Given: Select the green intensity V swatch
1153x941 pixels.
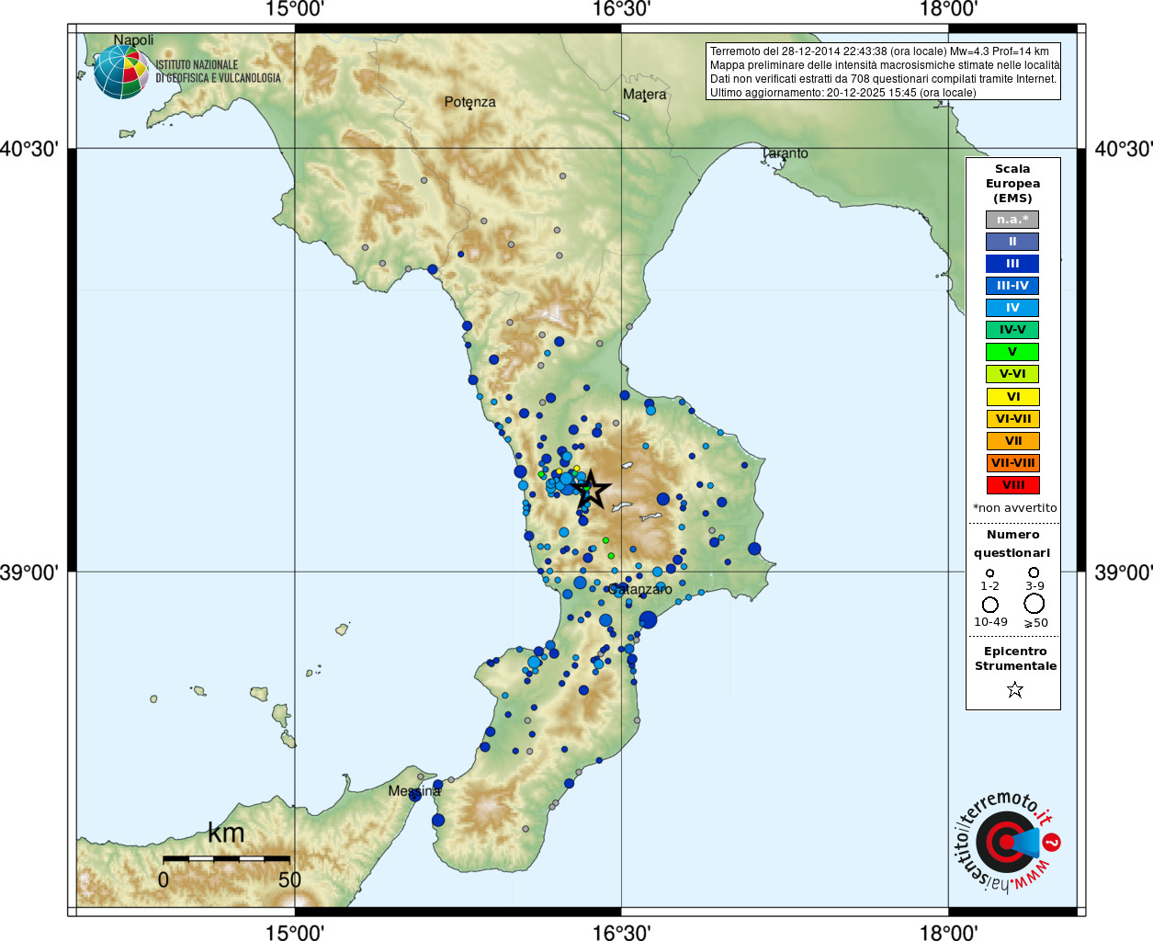Looking at the screenshot, I should tap(1012, 352).
